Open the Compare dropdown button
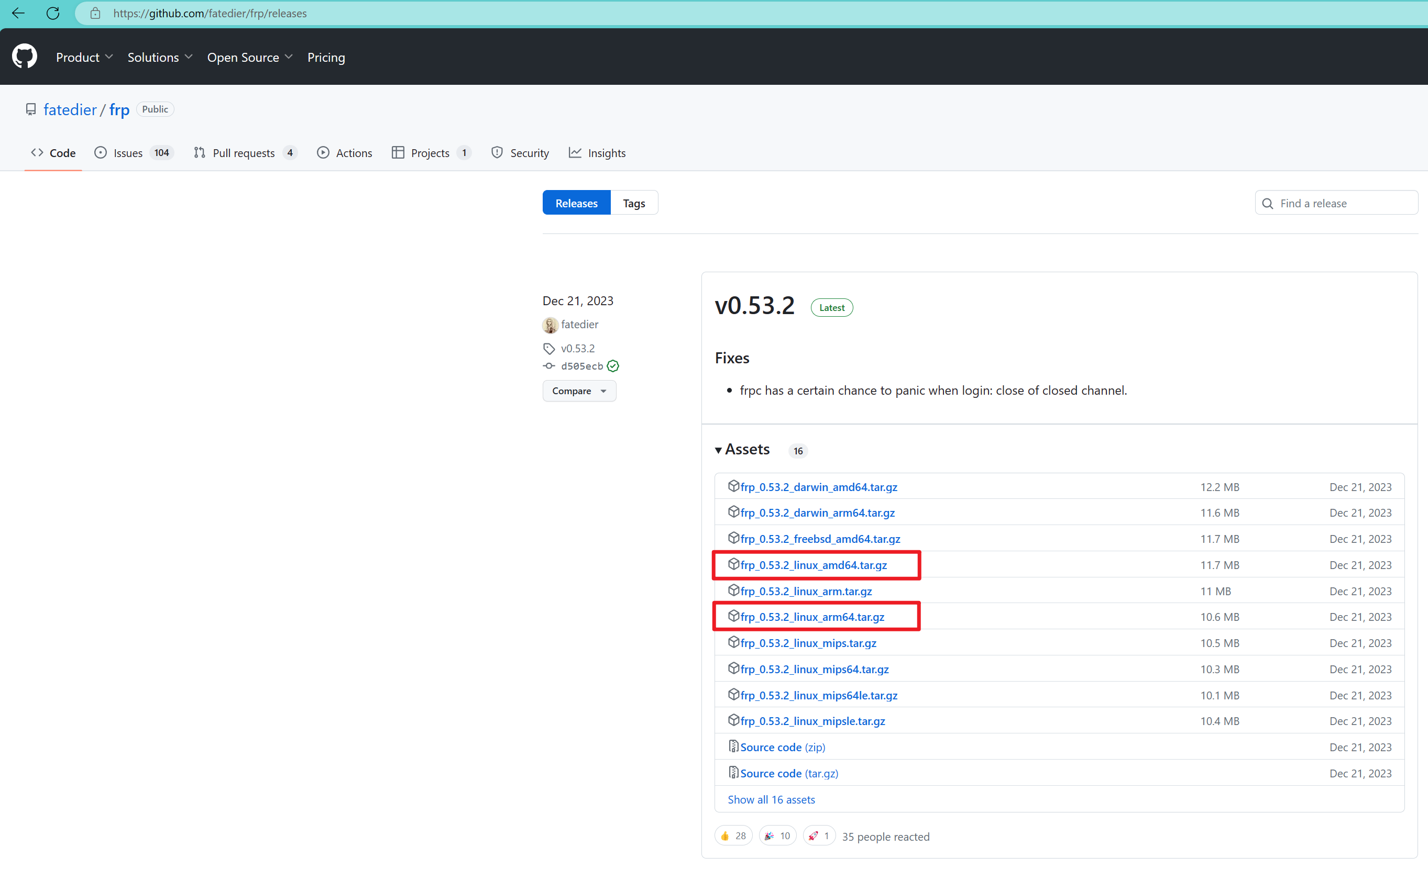The image size is (1428, 869). [x=579, y=391]
